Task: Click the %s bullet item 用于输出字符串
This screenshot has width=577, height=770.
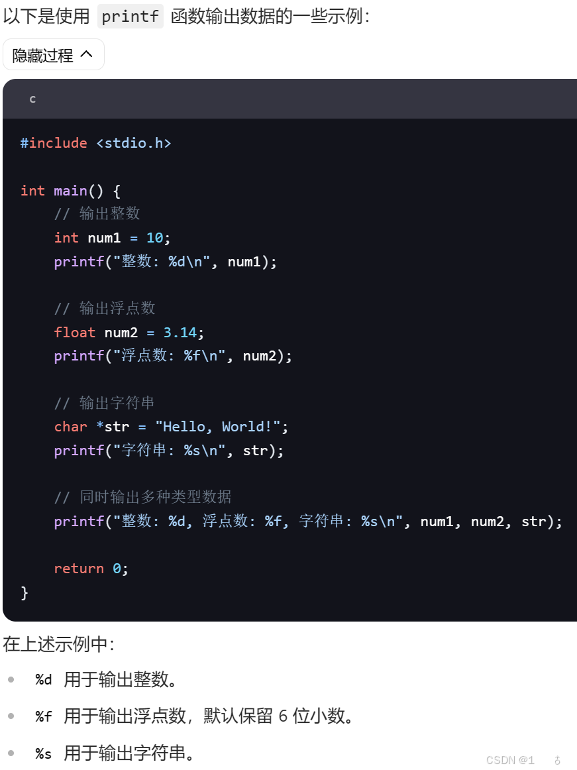Action: pyautogui.click(x=115, y=753)
